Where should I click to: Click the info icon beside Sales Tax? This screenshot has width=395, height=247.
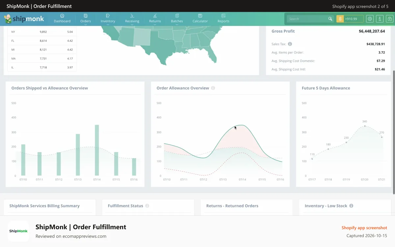tap(290, 44)
